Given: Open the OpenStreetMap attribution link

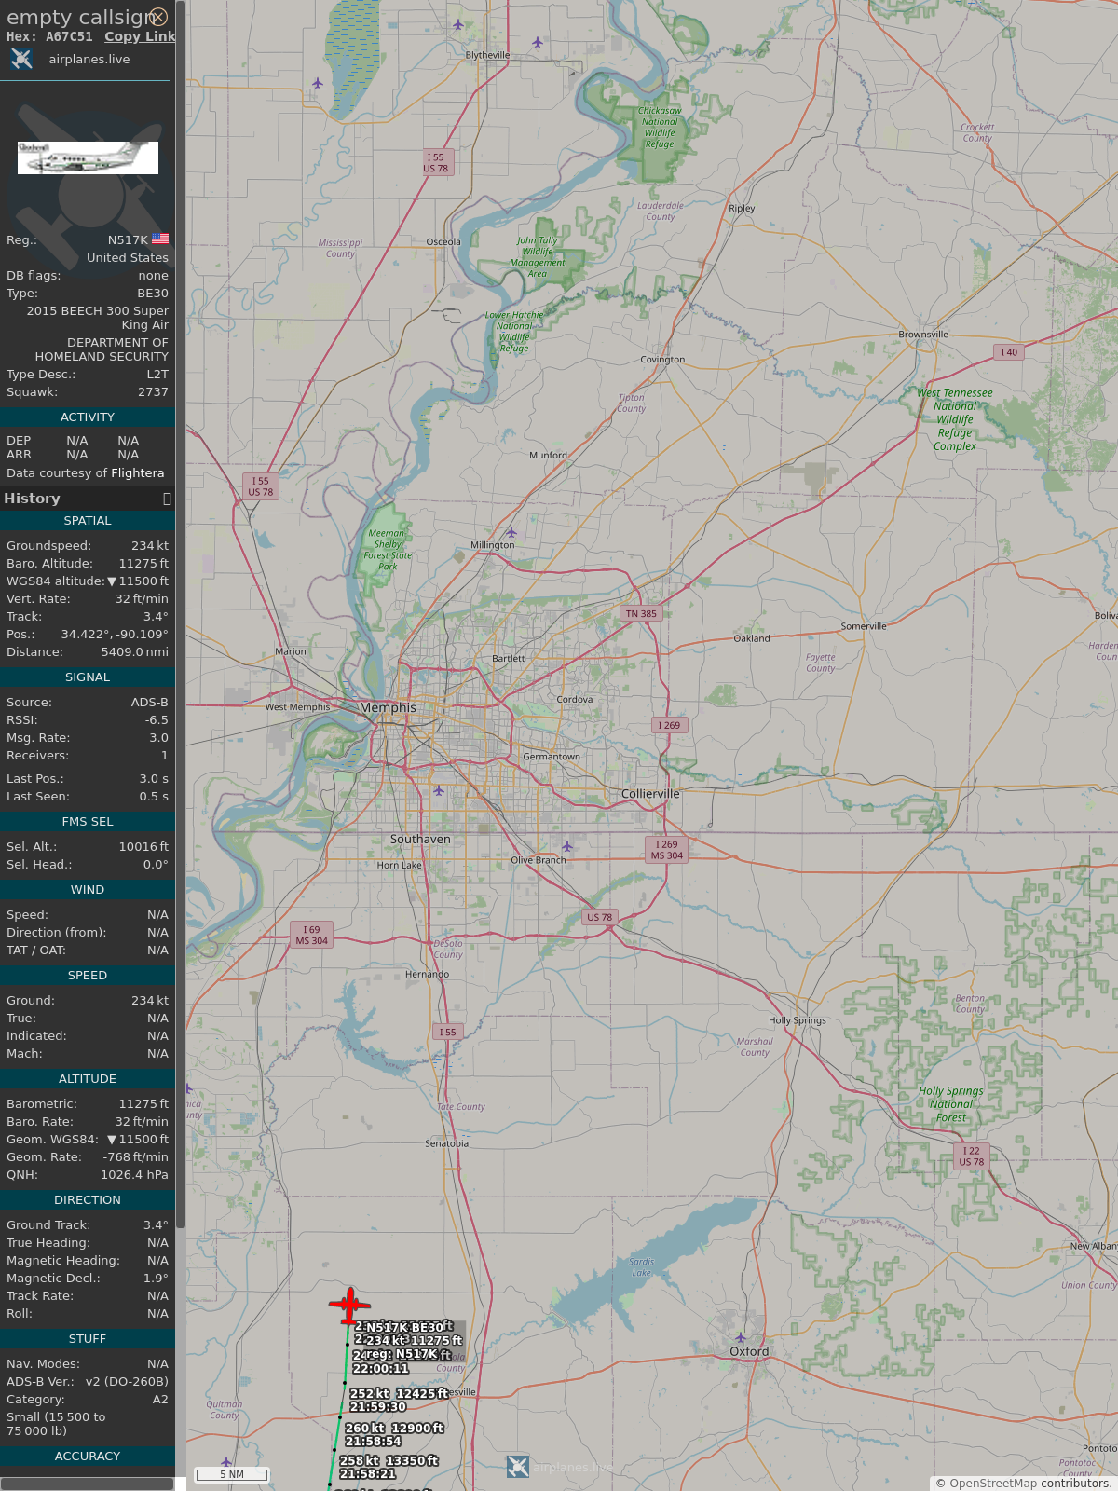Looking at the screenshot, I should click(993, 1483).
